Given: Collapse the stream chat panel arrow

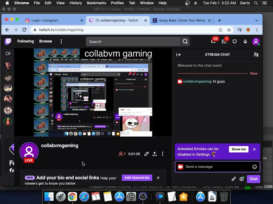Looking at the screenshot, I should (178, 55).
